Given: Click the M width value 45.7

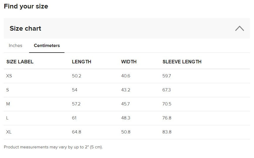Looking at the screenshot, I should (x=126, y=104).
